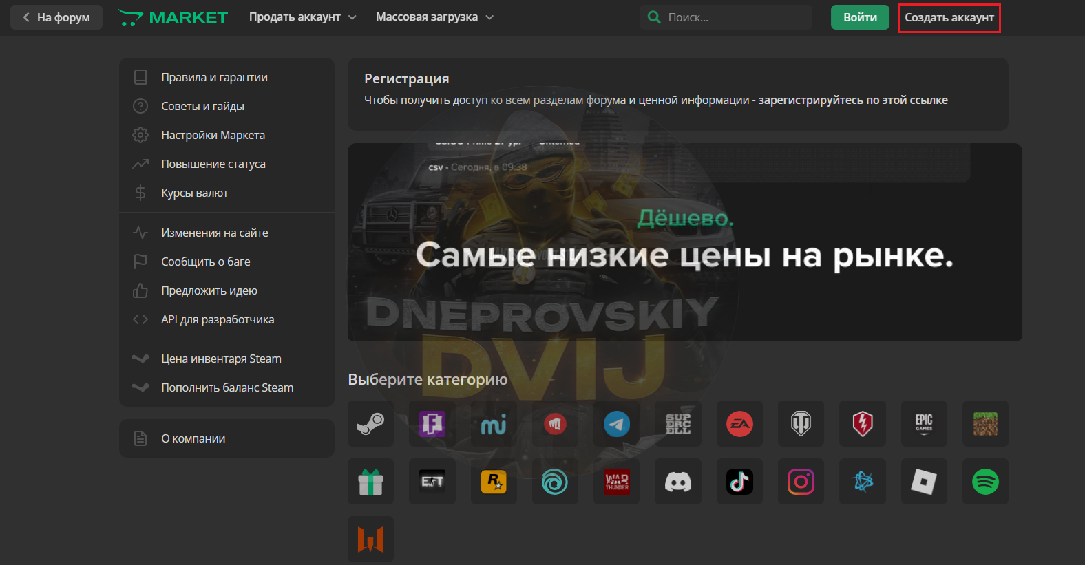This screenshot has width=1085, height=565.
Task: Open the Spotify category
Action: pyautogui.click(x=985, y=482)
